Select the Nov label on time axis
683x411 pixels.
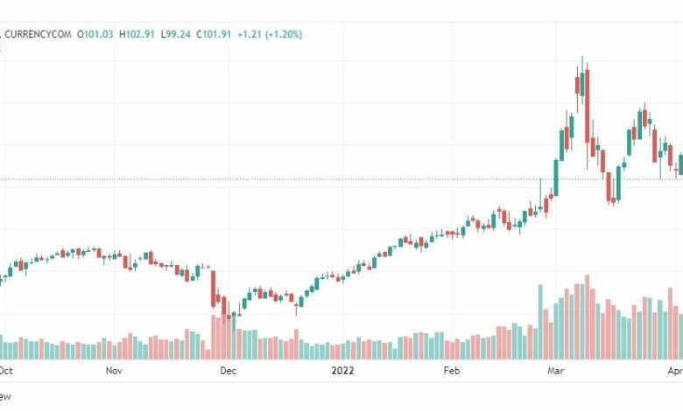[x=114, y=371]
